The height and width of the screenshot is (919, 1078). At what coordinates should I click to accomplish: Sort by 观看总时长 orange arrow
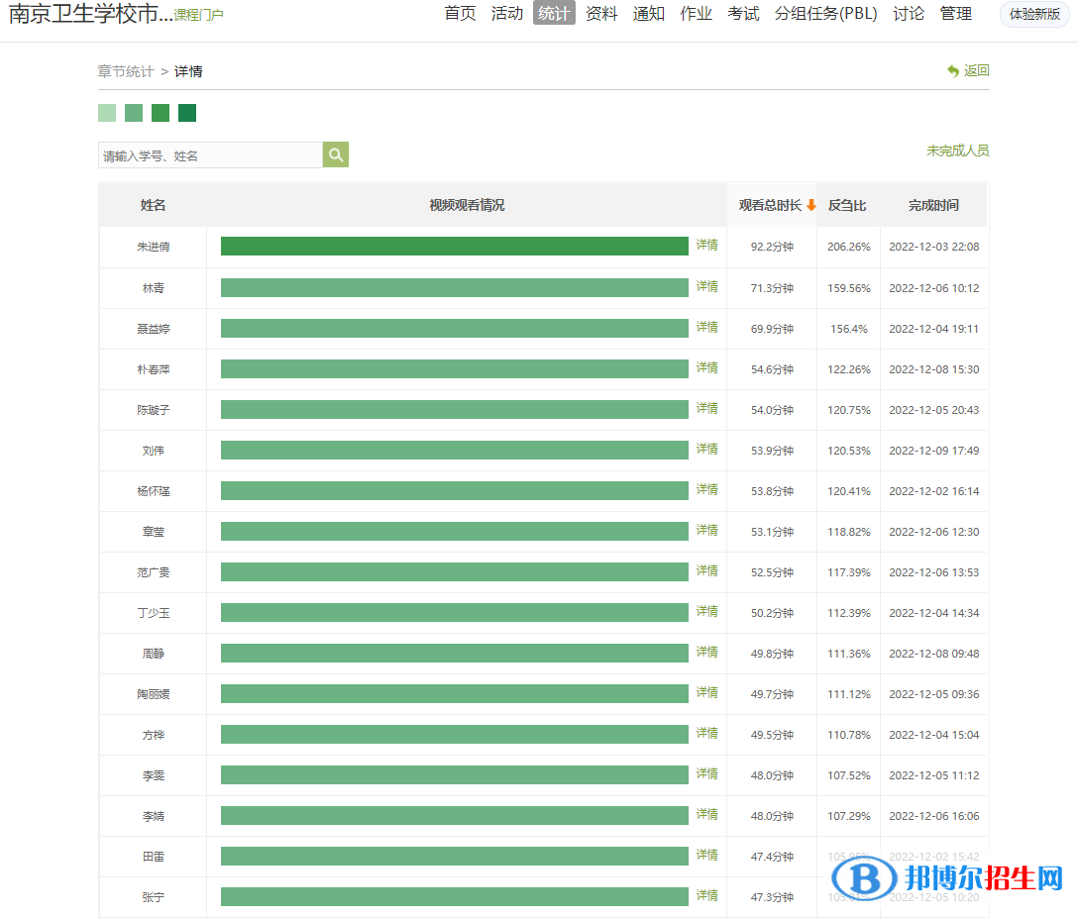click(811, 205)
